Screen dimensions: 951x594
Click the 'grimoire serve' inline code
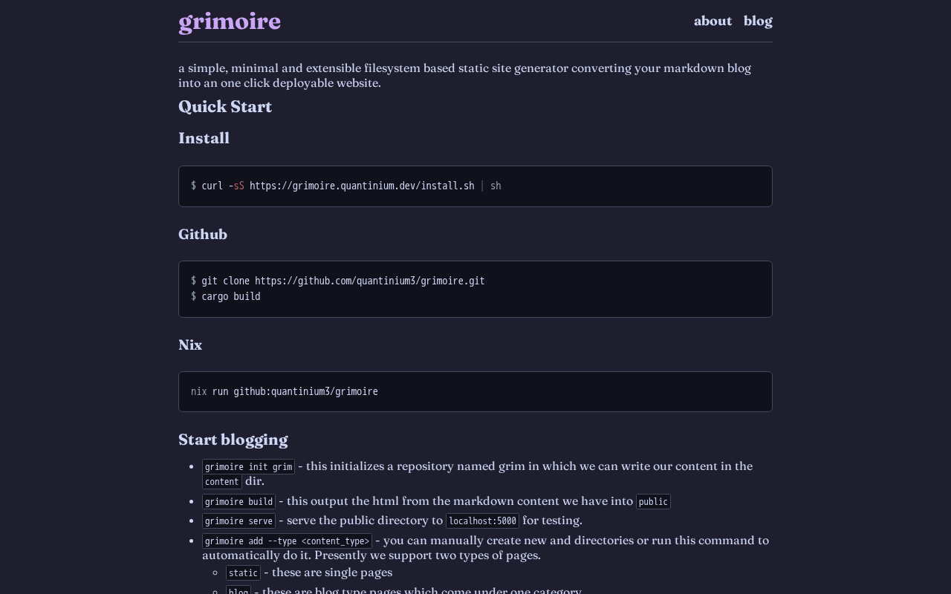pos(238,521)
